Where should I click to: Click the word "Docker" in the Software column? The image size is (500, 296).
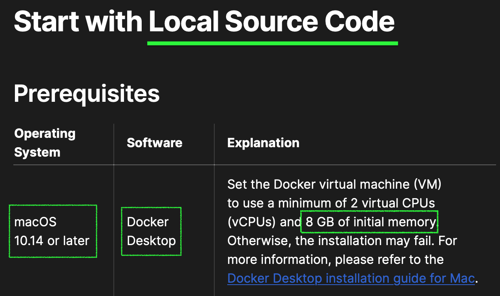[148, 222]
